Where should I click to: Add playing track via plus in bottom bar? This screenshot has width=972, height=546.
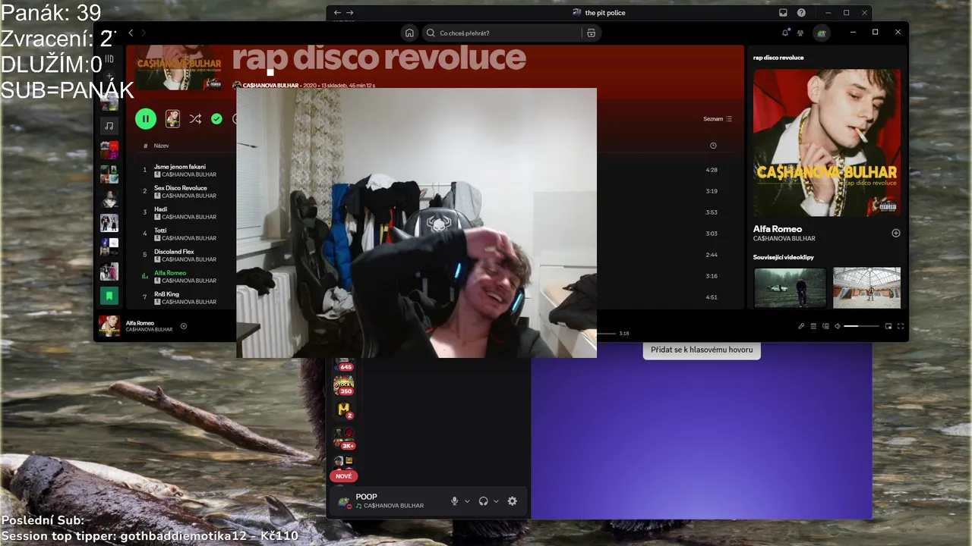[x=184, y=326]
